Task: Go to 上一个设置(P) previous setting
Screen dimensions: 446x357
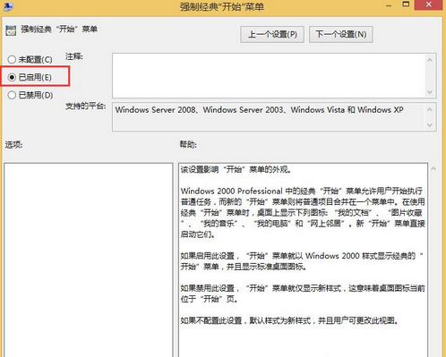Action: [272, 34]
